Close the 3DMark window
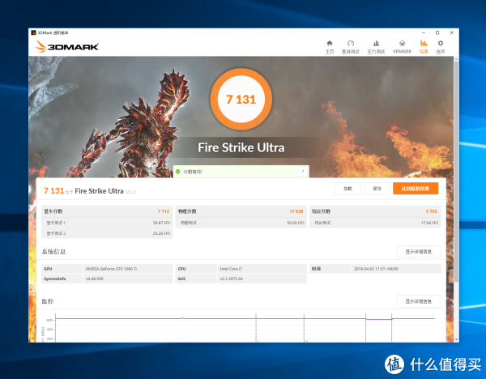 [x=452, y=32]
